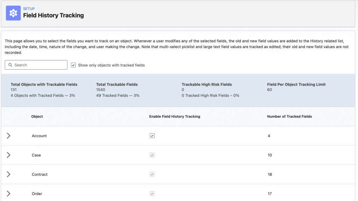Select the Account object name
This screenshot has height=201, width=358.
pyautogui.click(x=39, y=136)
